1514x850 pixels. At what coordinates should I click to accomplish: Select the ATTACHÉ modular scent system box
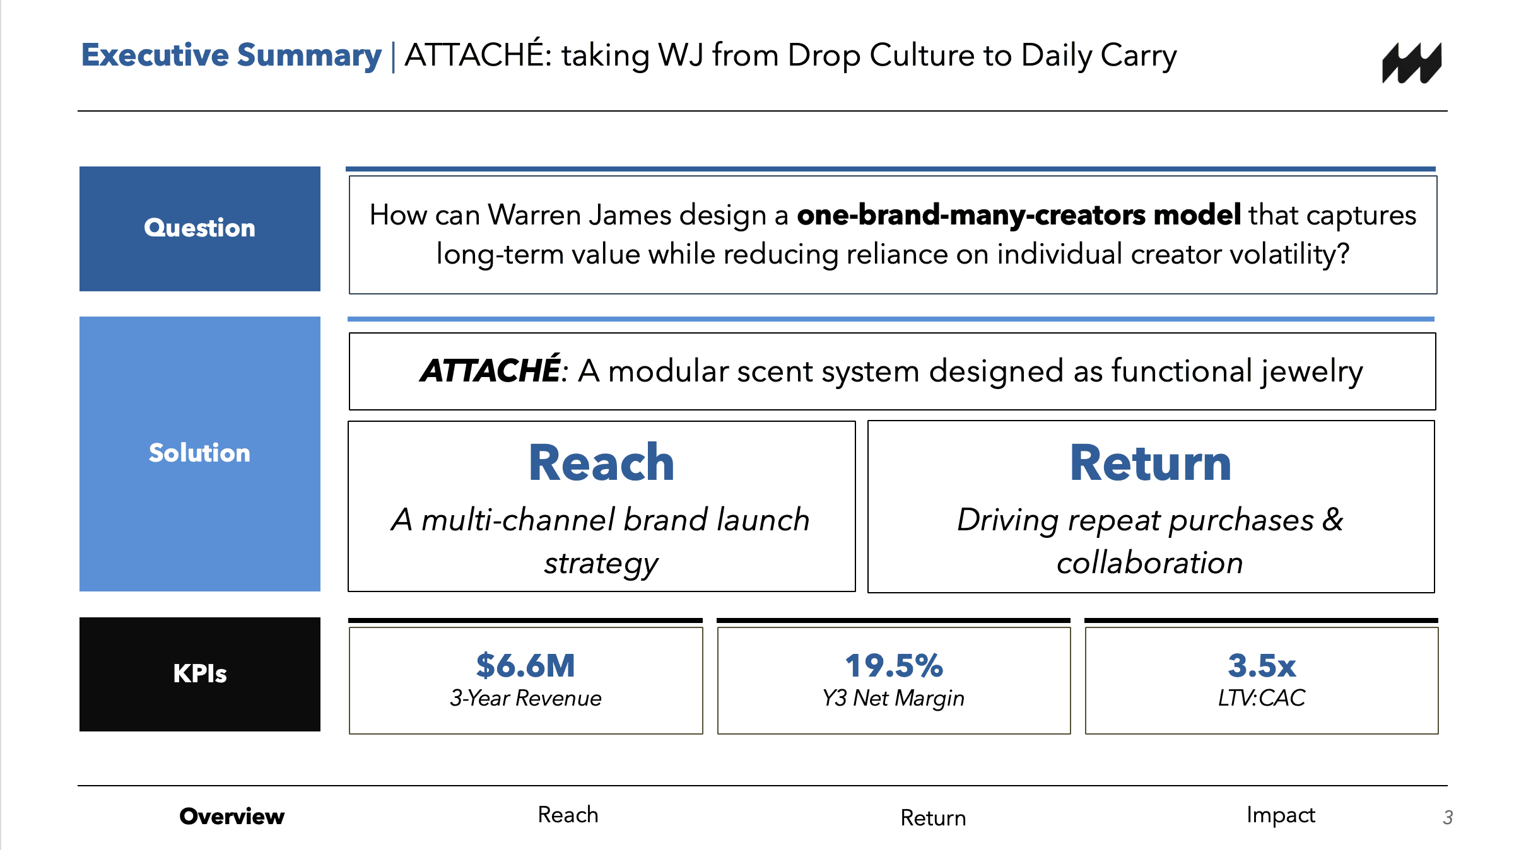pos(892,371)
